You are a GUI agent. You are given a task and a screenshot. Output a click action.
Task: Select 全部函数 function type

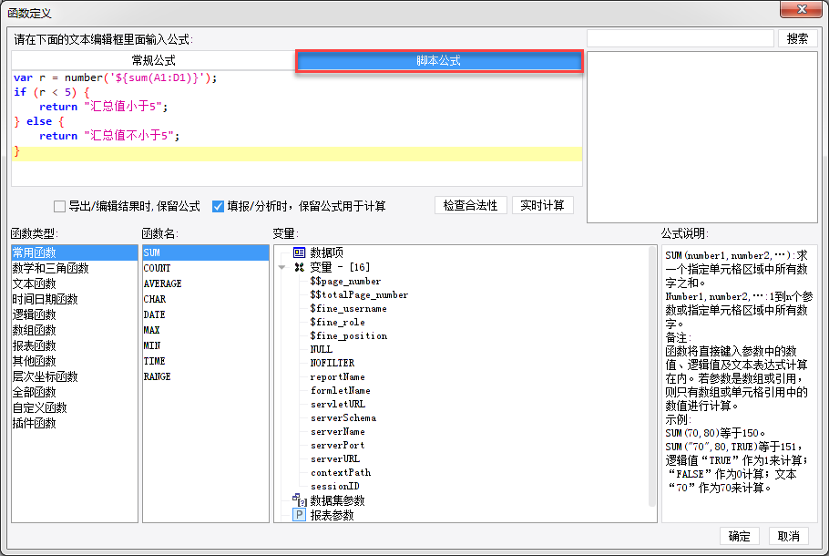tap(74, 392)
